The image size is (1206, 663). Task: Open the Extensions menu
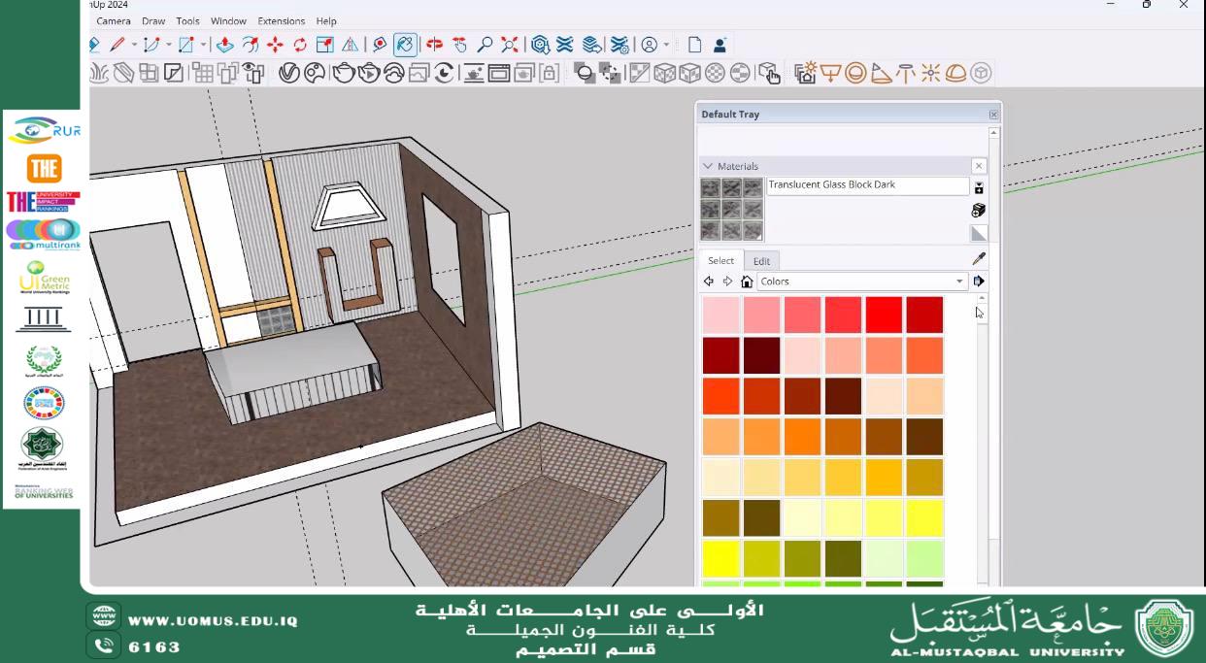click(281, 20)
